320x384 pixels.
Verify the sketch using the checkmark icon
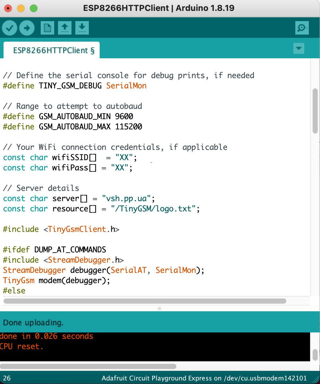(9, 28)
